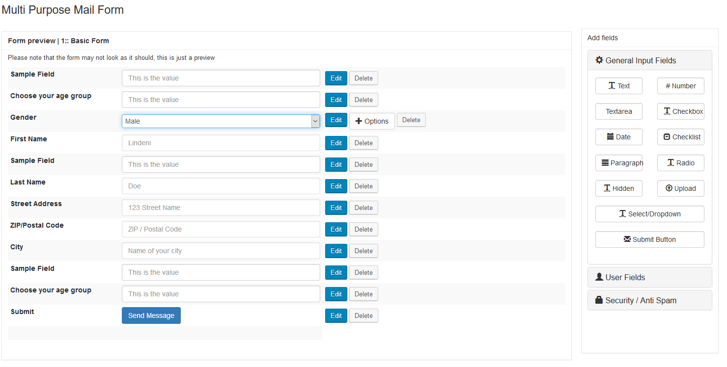The width and height of the screenshot is (727, 367).
Task: Open Options for the Gender field
Action: coord(372,121)
